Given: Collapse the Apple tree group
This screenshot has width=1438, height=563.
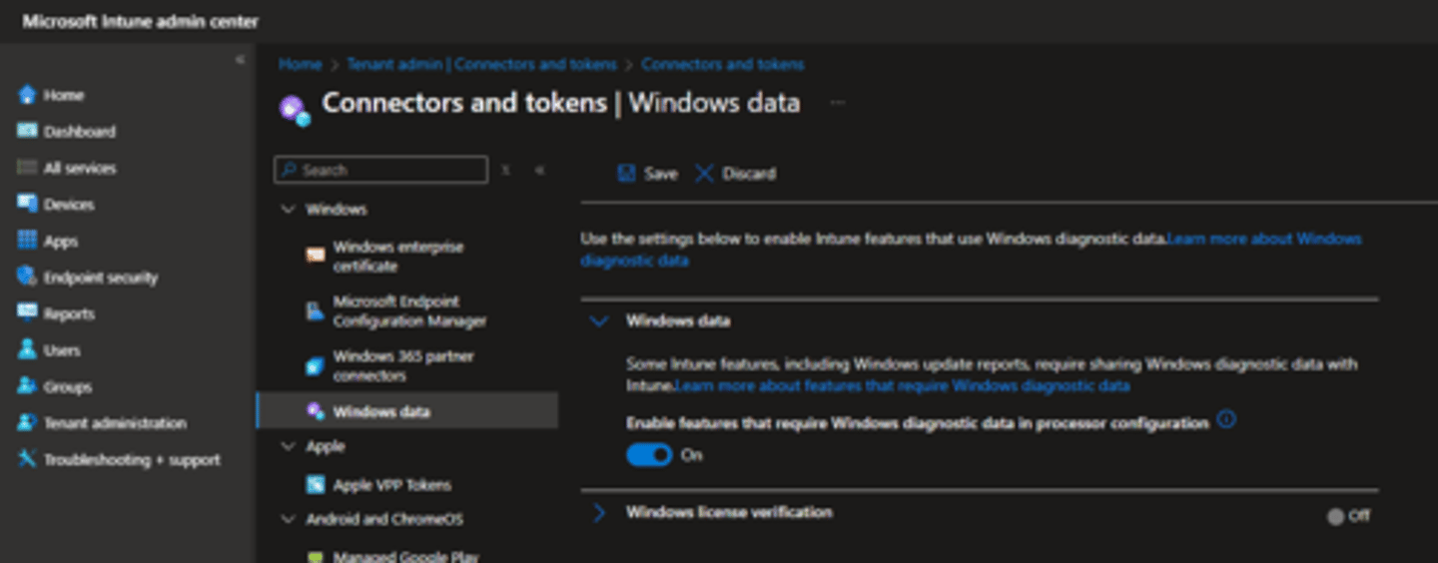Looking at the screenshot, I should tap(289, 446).
